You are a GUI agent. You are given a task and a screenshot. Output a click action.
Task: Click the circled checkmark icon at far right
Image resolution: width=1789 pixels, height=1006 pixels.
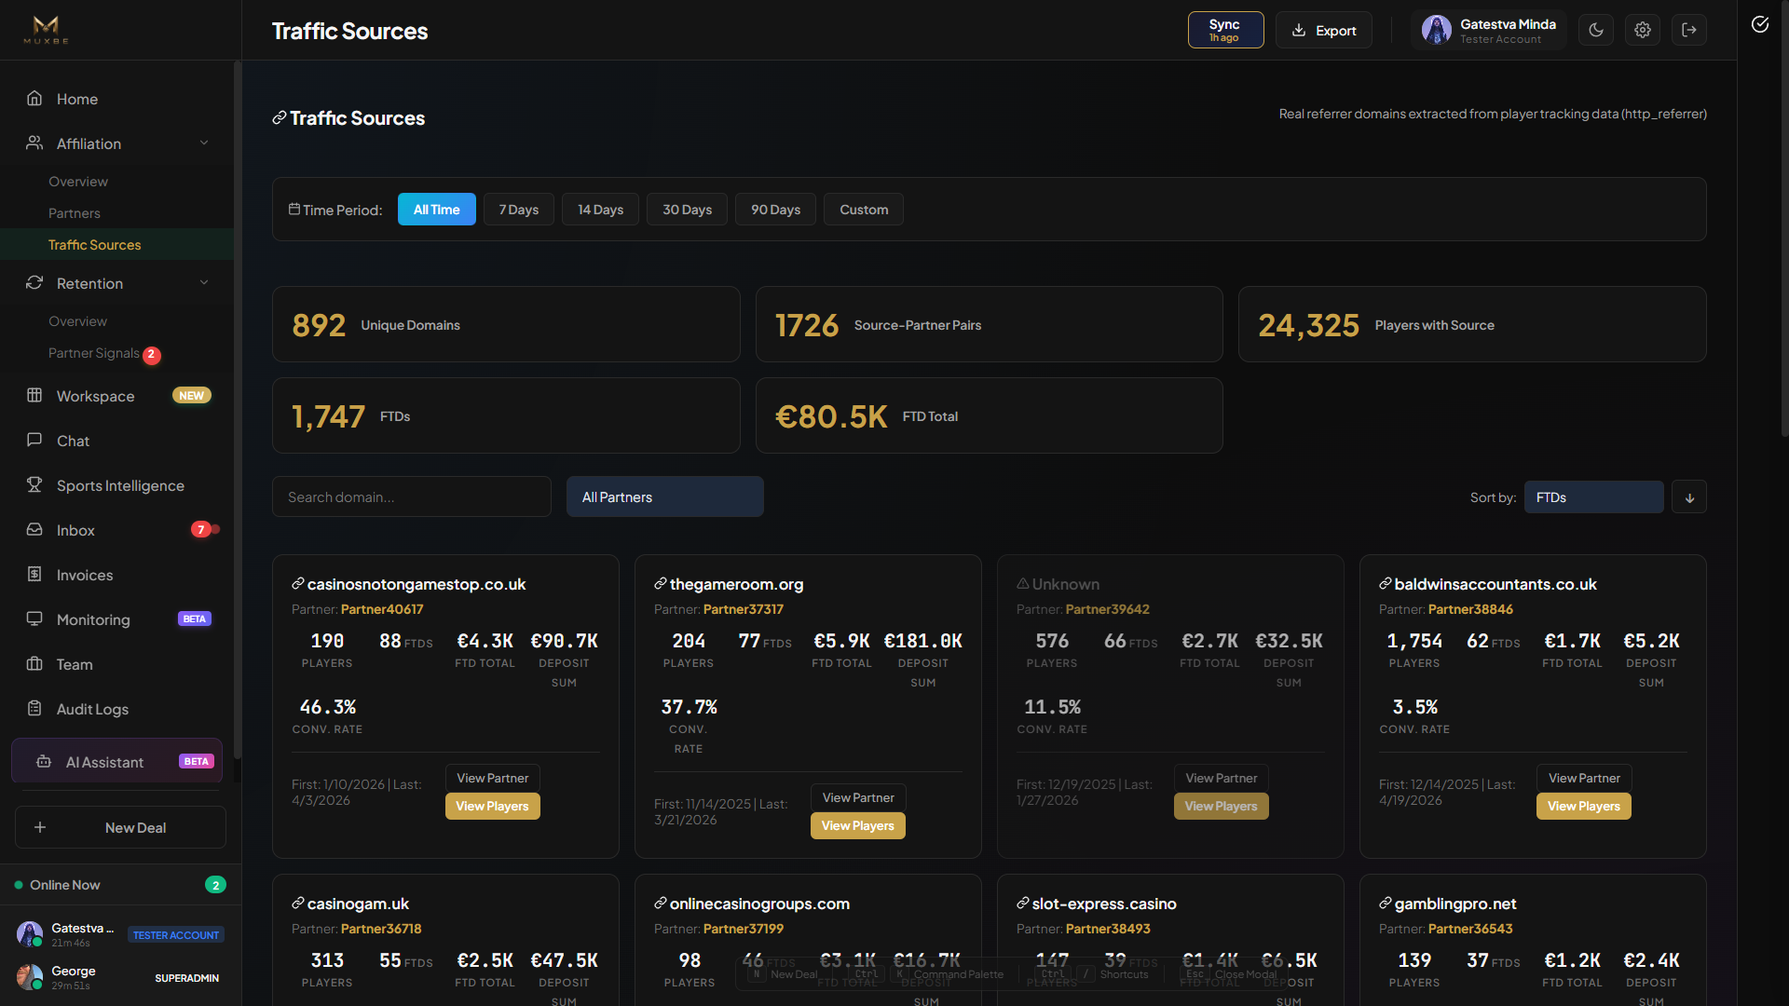(x=1760, y=24)
